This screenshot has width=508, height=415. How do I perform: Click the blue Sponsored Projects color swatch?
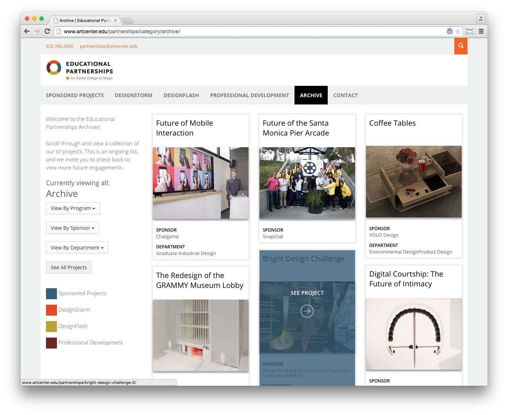pyautogui.click(x=51, y=294)
